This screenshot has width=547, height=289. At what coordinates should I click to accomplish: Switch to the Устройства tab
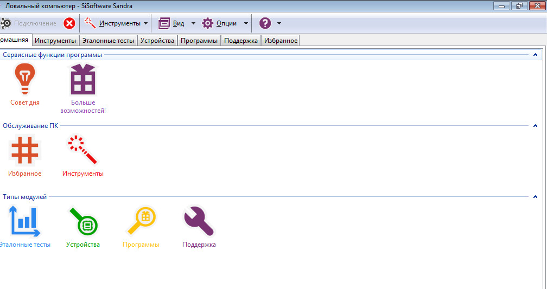pos(157,41)
